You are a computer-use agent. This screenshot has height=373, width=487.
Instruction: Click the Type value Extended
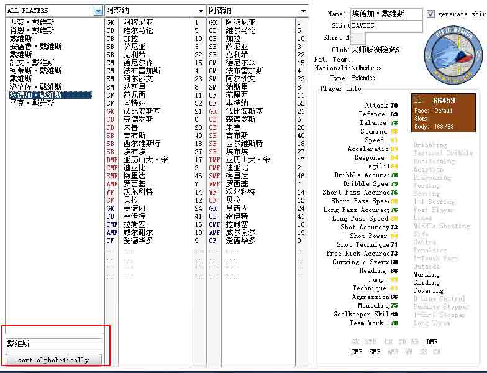click(363, 78)
